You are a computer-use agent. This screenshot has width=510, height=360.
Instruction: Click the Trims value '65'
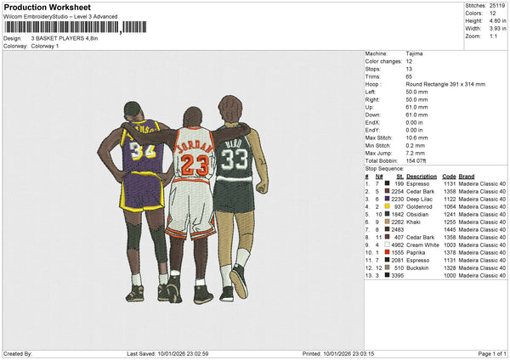coord(409,76)
